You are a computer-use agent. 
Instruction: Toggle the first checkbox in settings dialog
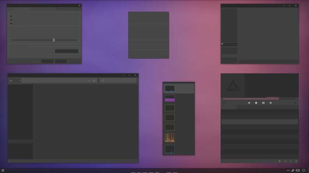[11, 16]
